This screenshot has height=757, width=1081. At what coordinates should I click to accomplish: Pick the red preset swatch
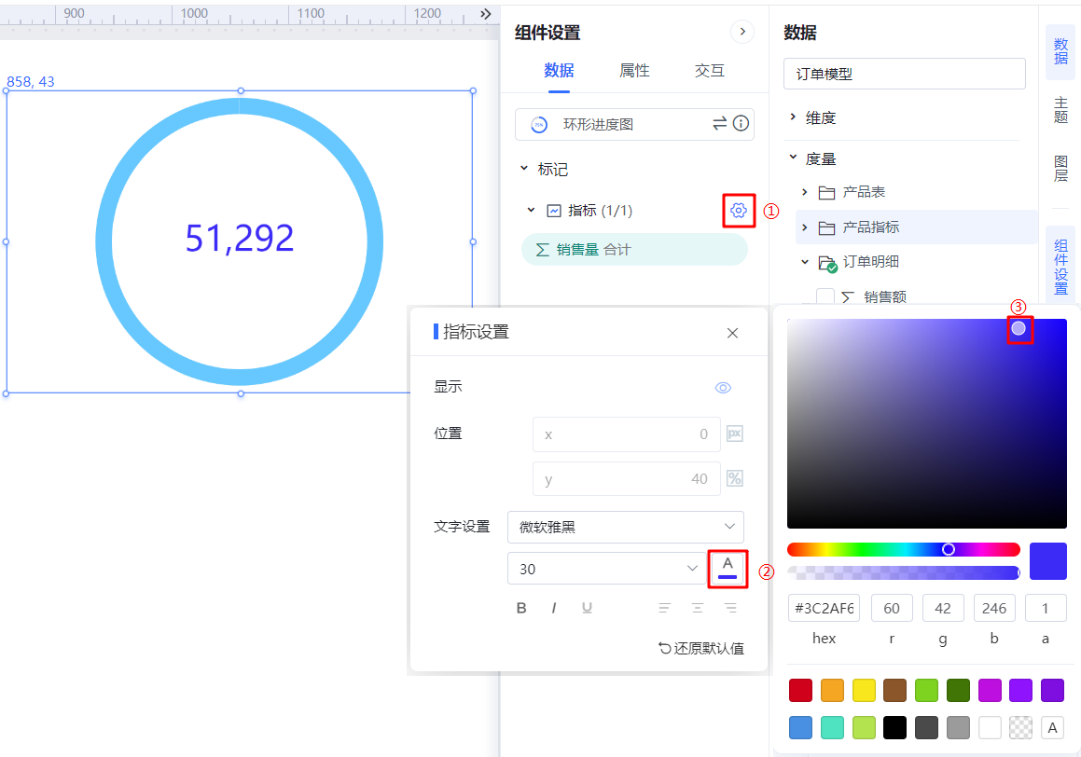point(800,690)
